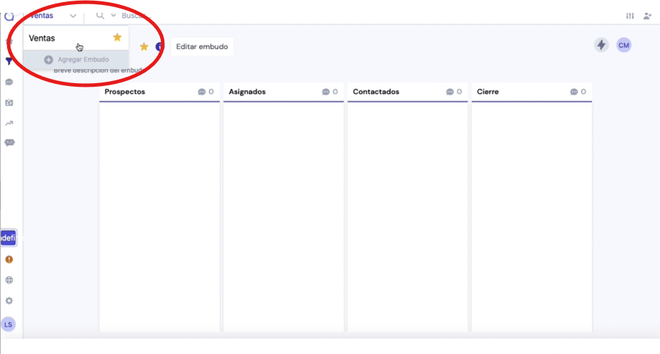Open the contacts book sidebar icon
The height and width of the screenshot is (354, 660).
[x=9, y=102]
